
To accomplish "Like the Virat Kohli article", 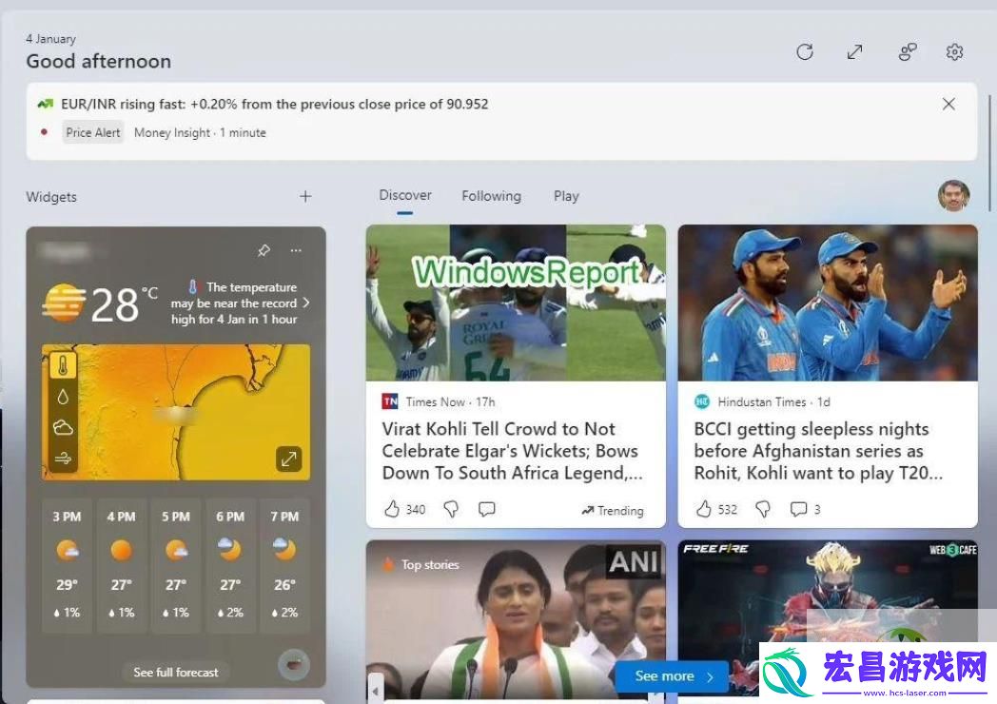I will [x=392, y=509].
